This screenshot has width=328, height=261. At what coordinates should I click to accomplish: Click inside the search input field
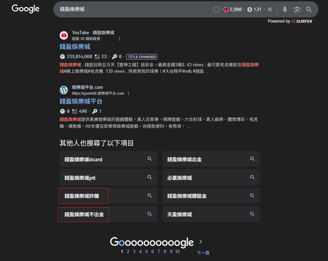(134, 10)
